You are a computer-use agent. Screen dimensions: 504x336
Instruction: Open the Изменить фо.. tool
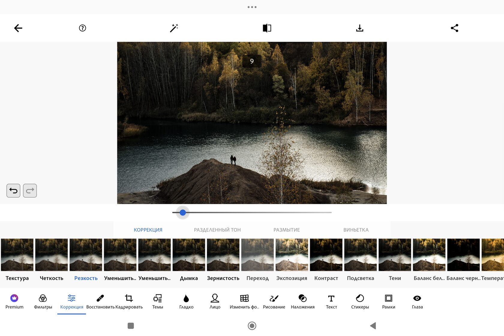(x=244, y=301)
